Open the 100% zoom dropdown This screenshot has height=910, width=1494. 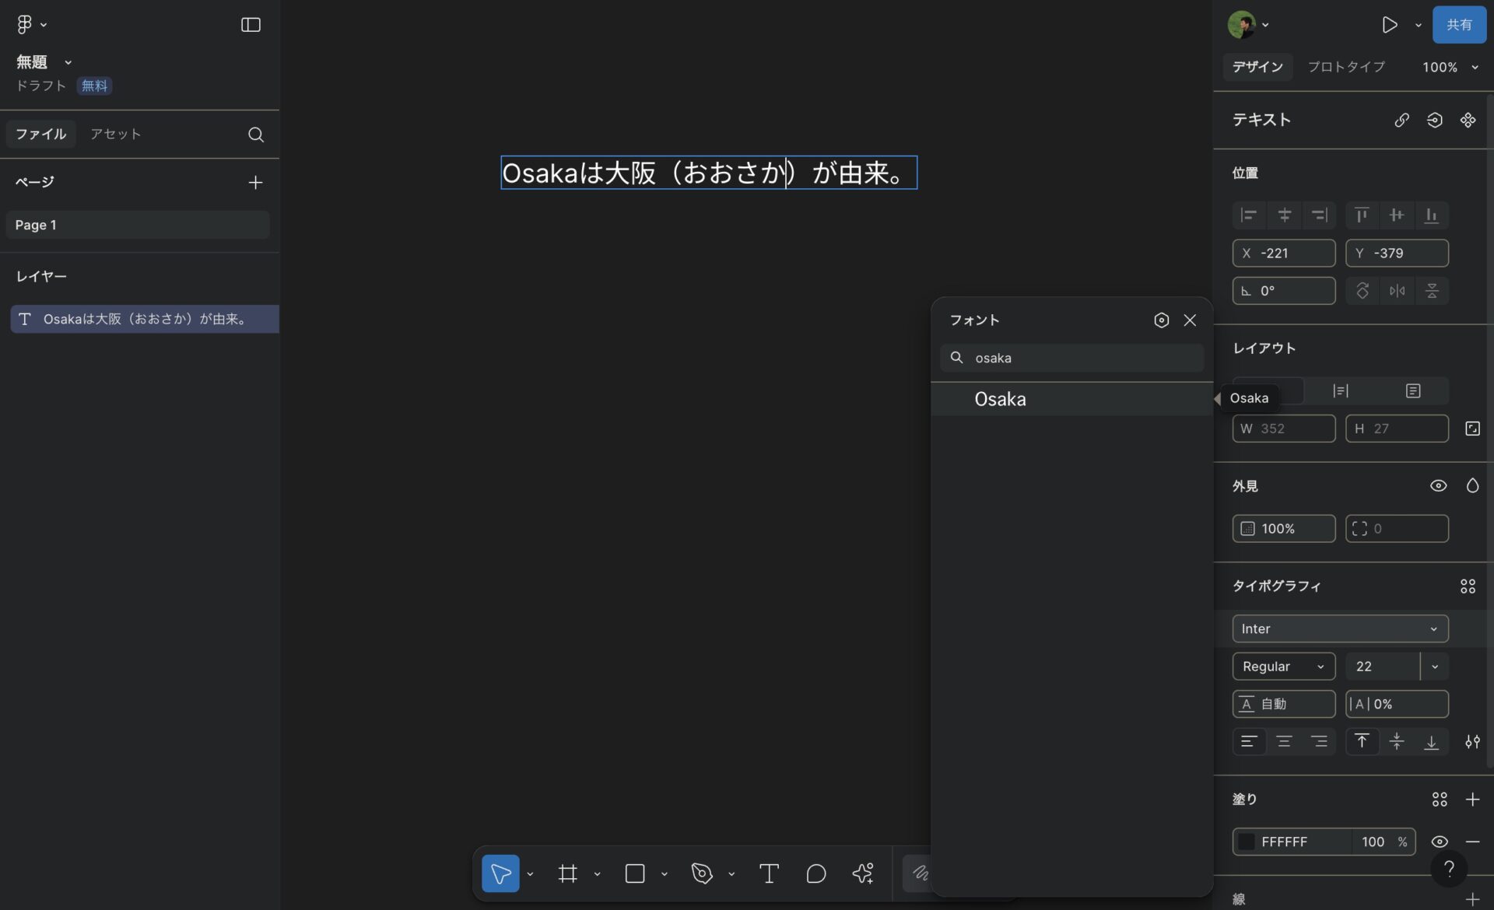1450,68
